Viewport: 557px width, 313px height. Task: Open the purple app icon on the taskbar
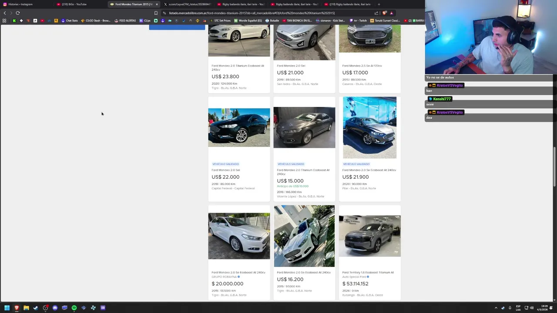point(103,308)
